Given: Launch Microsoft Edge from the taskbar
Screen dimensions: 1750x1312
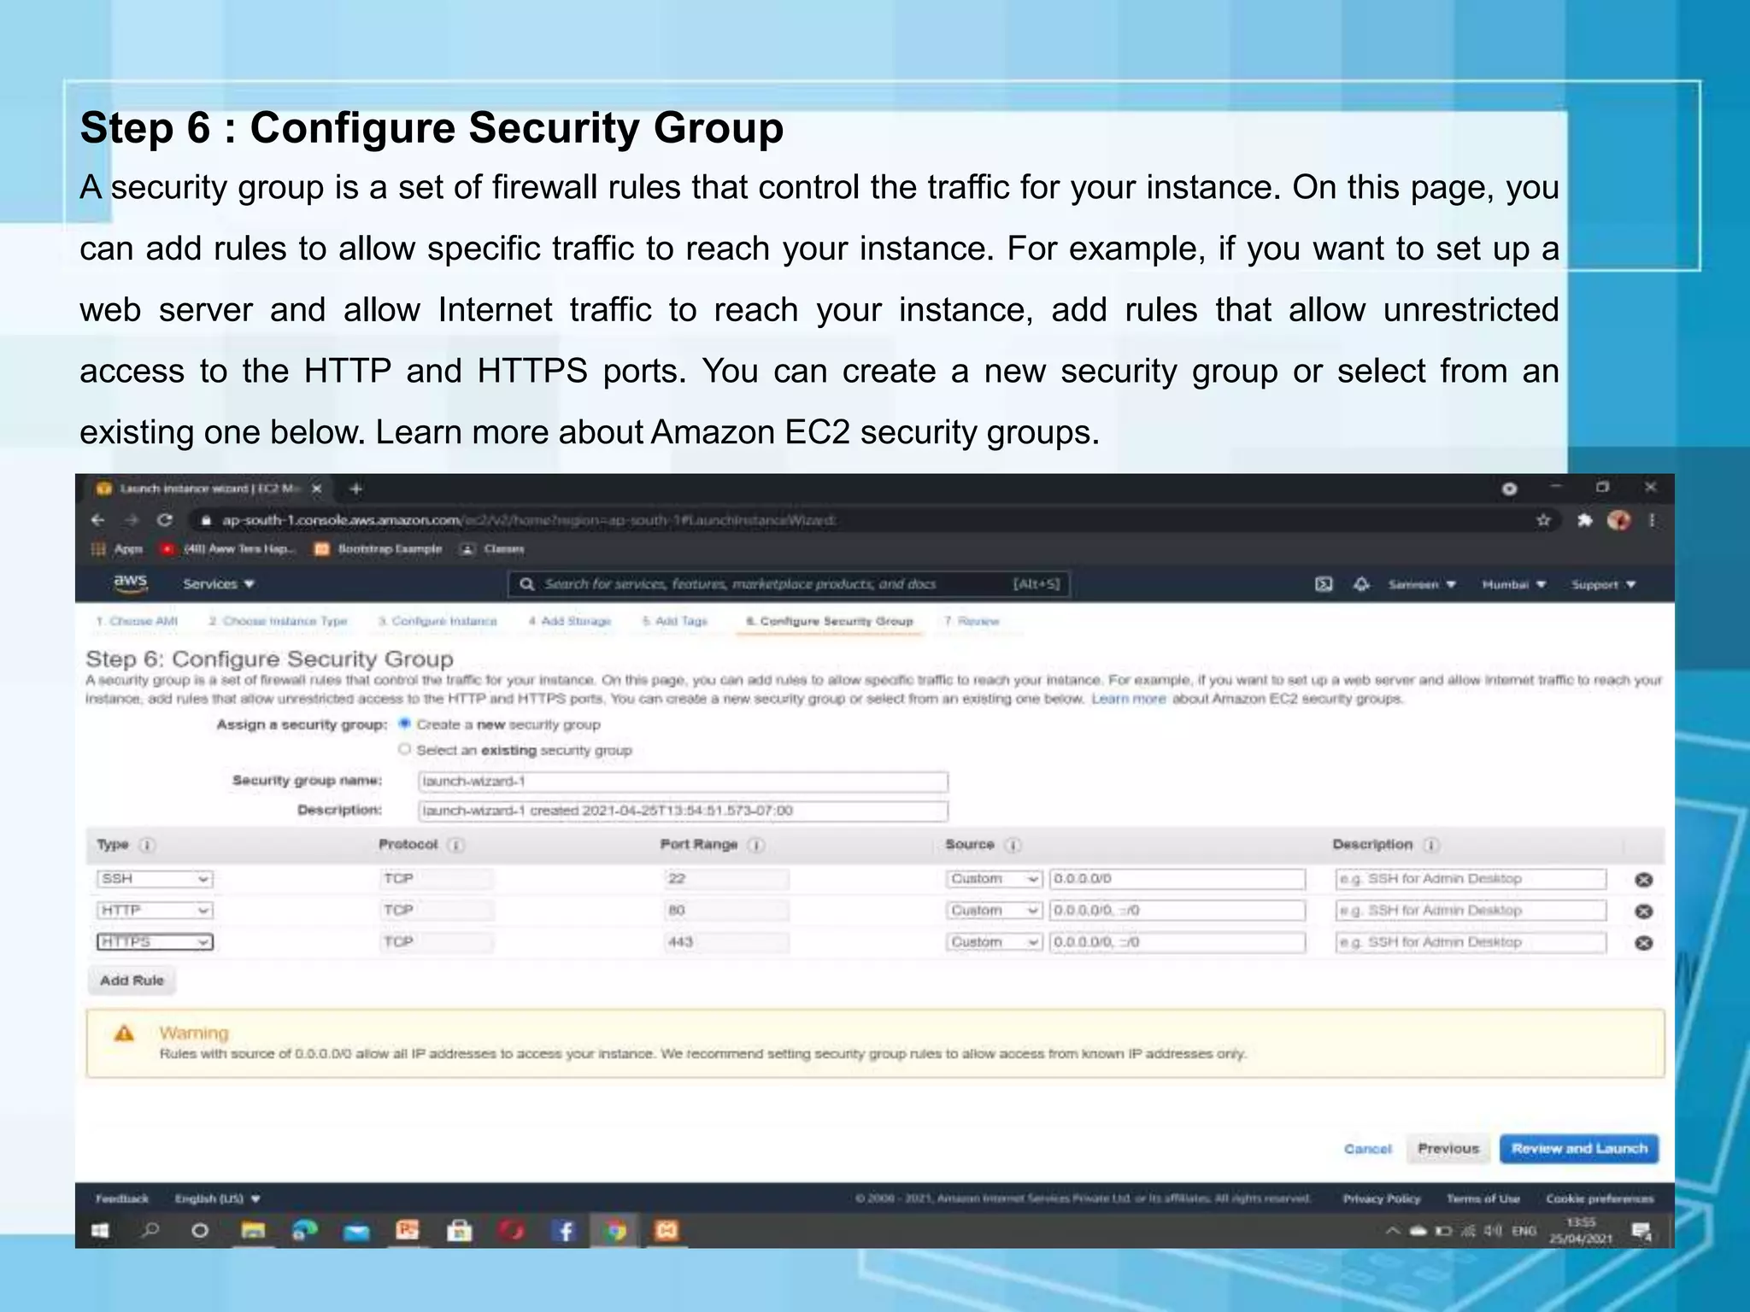Looking at the screenshot, I should pos(305,1231).
